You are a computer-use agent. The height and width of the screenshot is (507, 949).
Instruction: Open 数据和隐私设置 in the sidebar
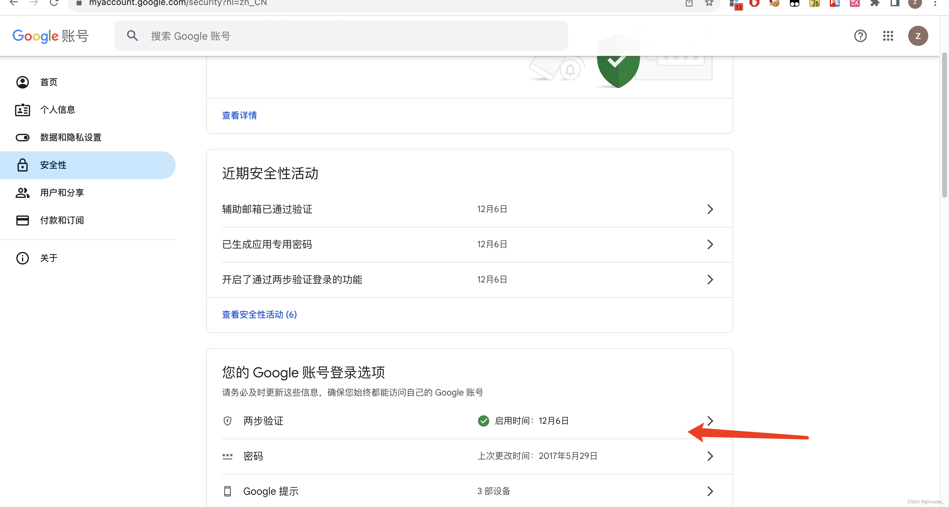click(x=70, y=137)
